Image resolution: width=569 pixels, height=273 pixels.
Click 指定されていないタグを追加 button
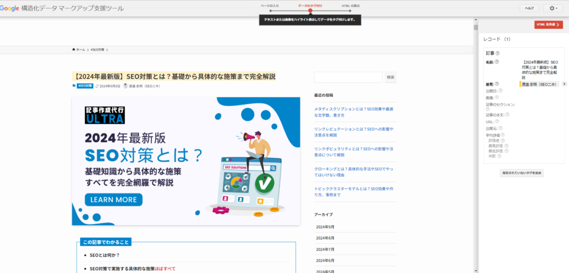pyautogui.click(x=521, y=173)
